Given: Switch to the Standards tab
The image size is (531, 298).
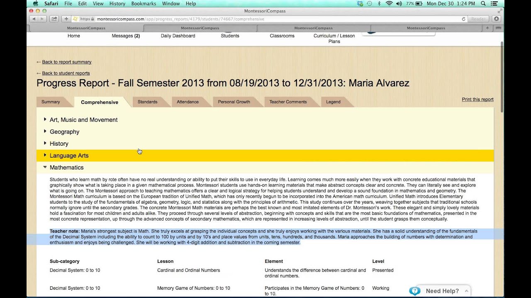Looking at the screenshot, I should [x=147, y=102].
